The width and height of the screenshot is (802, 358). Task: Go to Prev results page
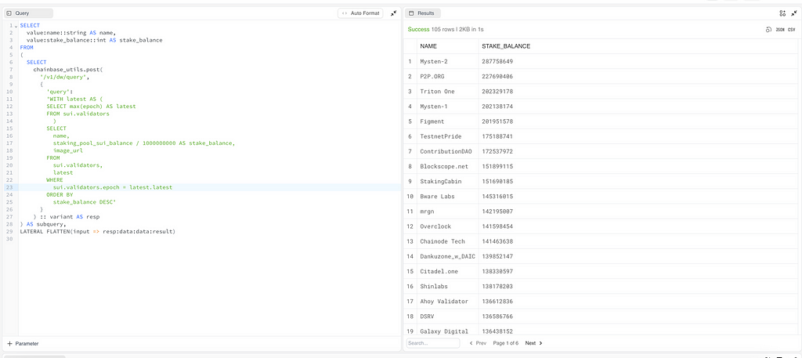point(478,343)
